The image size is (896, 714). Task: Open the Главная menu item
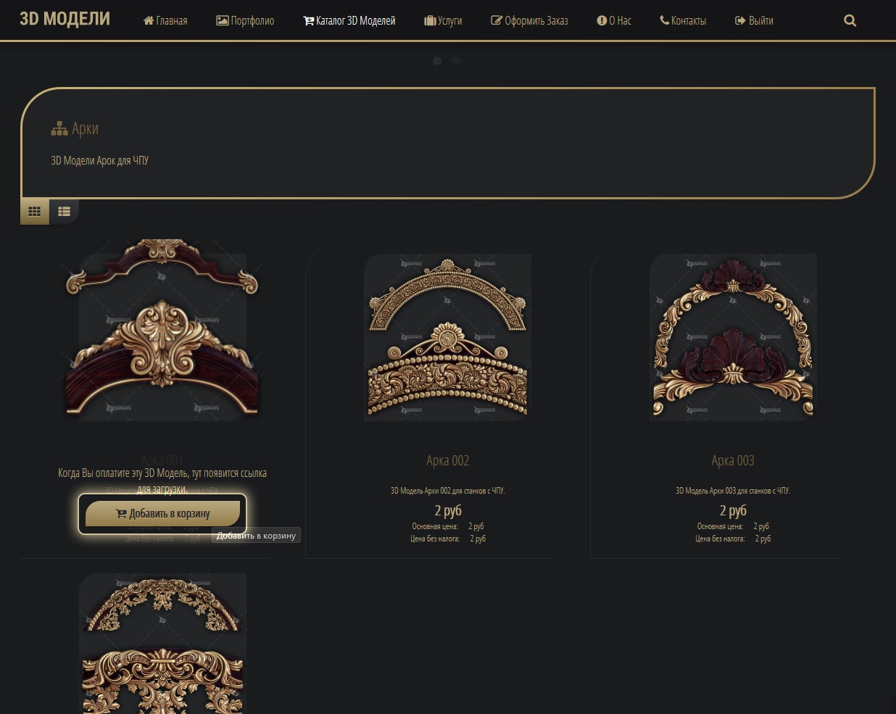165,21
